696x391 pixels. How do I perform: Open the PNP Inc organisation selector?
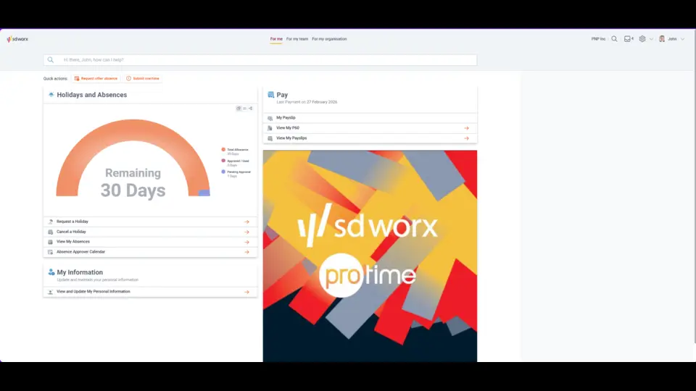598,39
